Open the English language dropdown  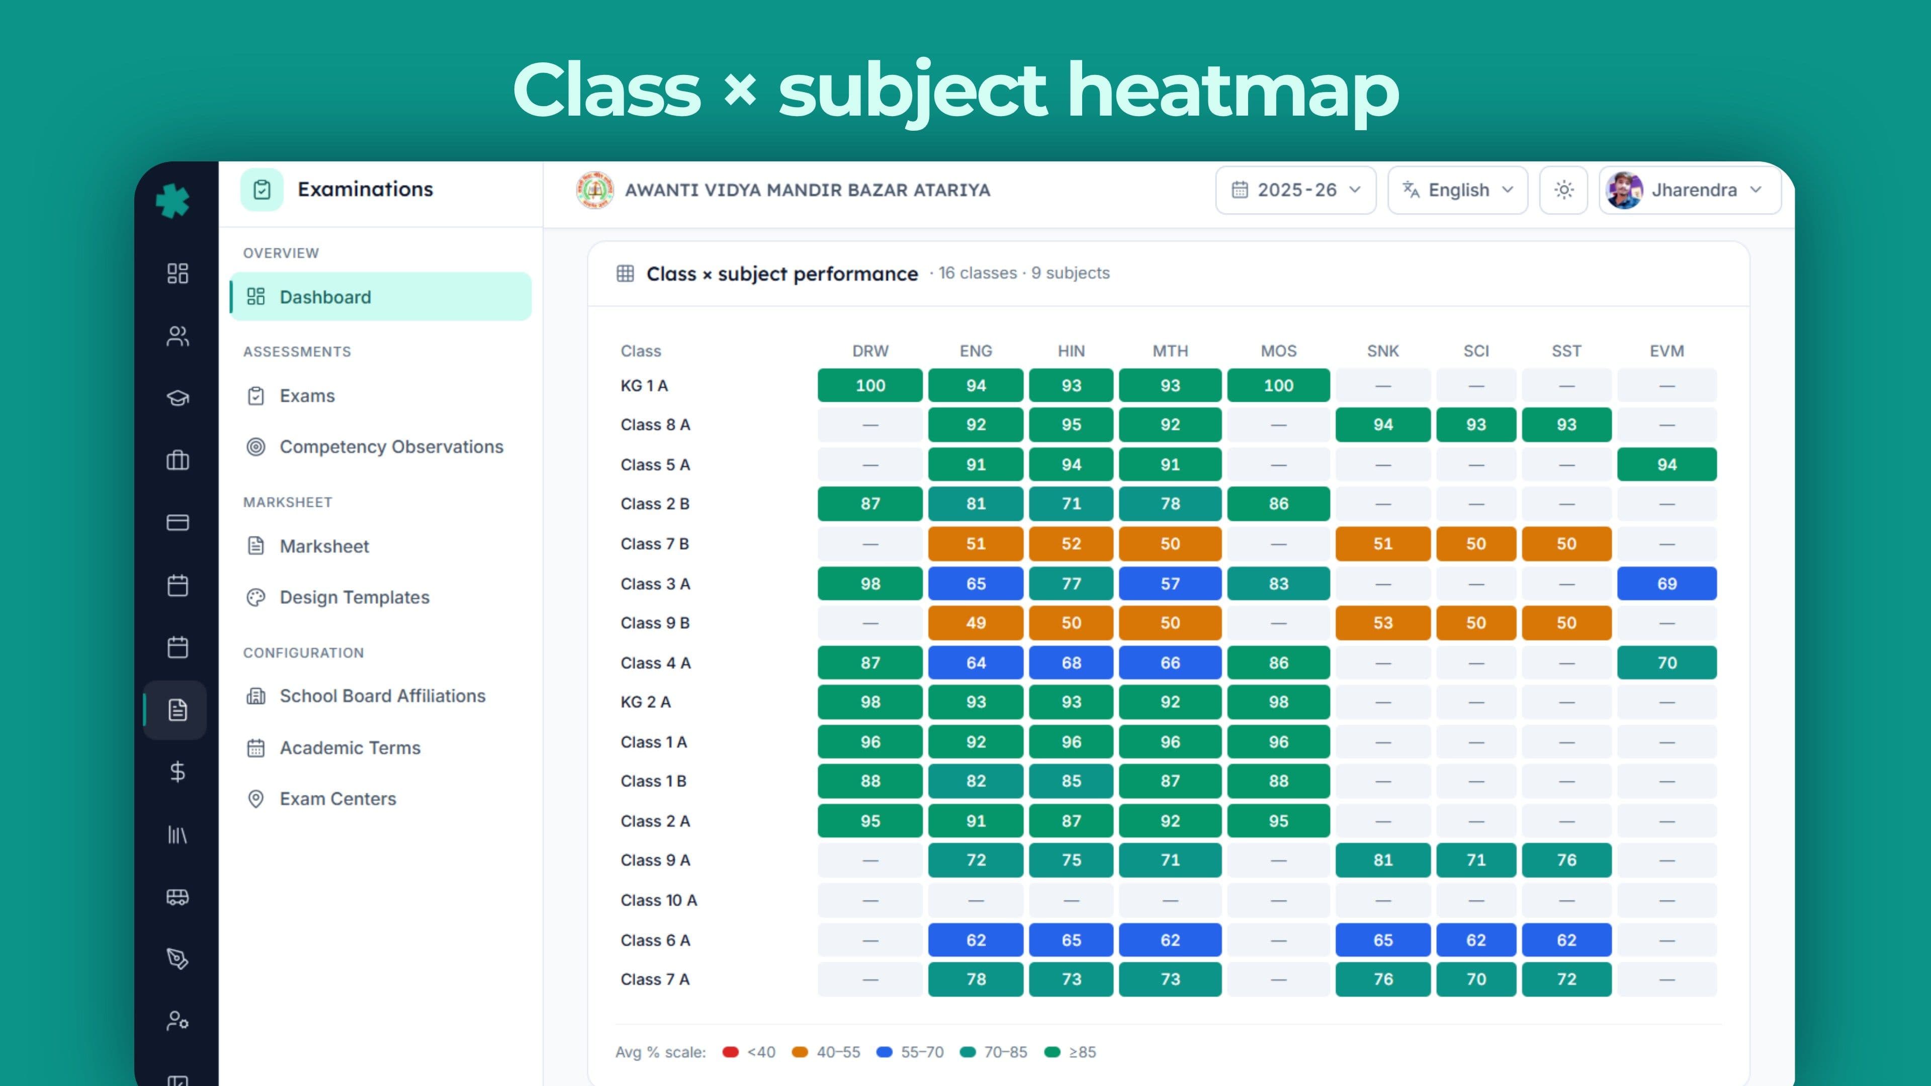point(1458,190)
